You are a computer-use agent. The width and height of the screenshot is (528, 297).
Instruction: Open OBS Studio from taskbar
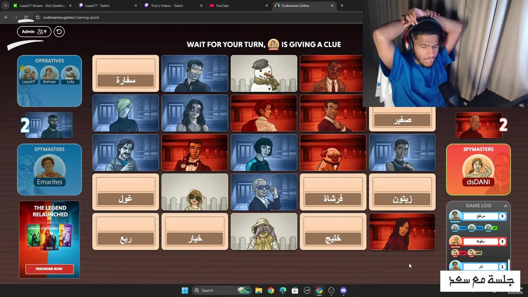(x=331, y=290)
